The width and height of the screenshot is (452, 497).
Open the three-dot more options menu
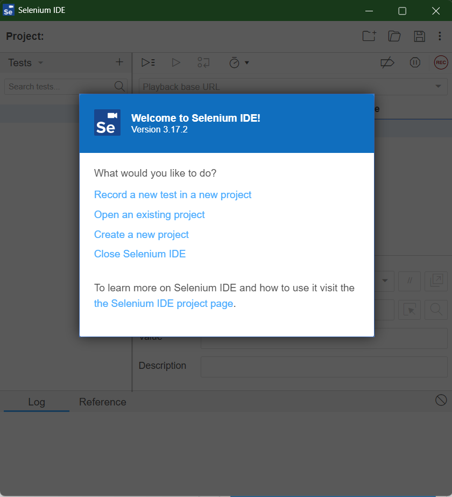[440, 36]
